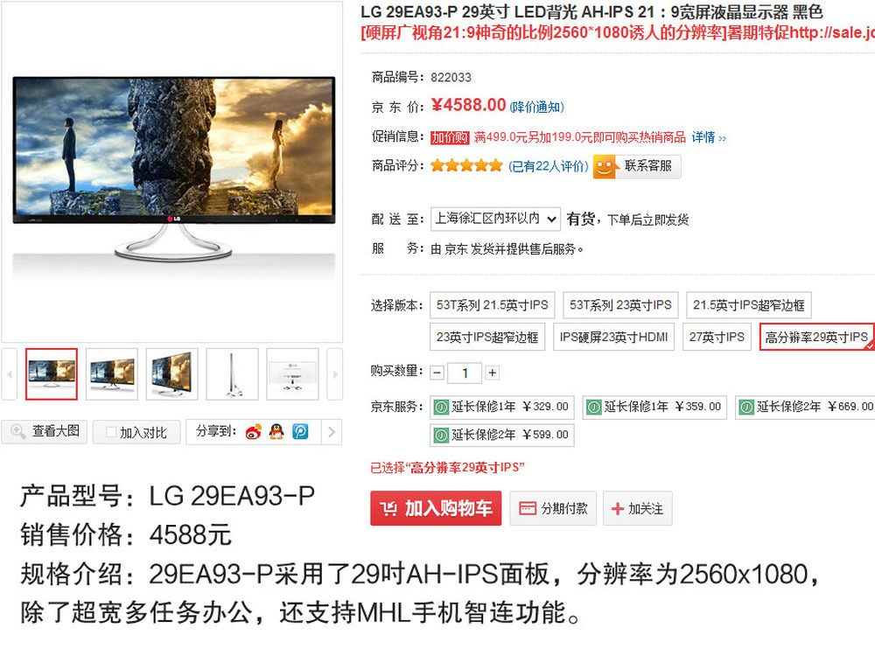The image size is (875, 656).
Task: Increase purchase quantity with plus button
Action: [x=492, y=373]
